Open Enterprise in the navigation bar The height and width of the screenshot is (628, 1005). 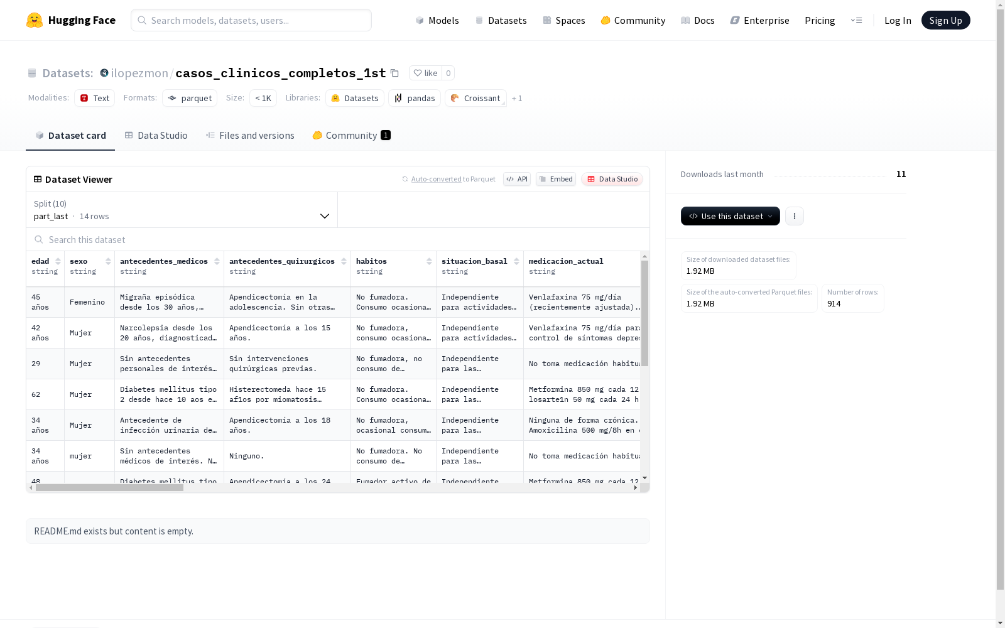[x=759, y=20]
